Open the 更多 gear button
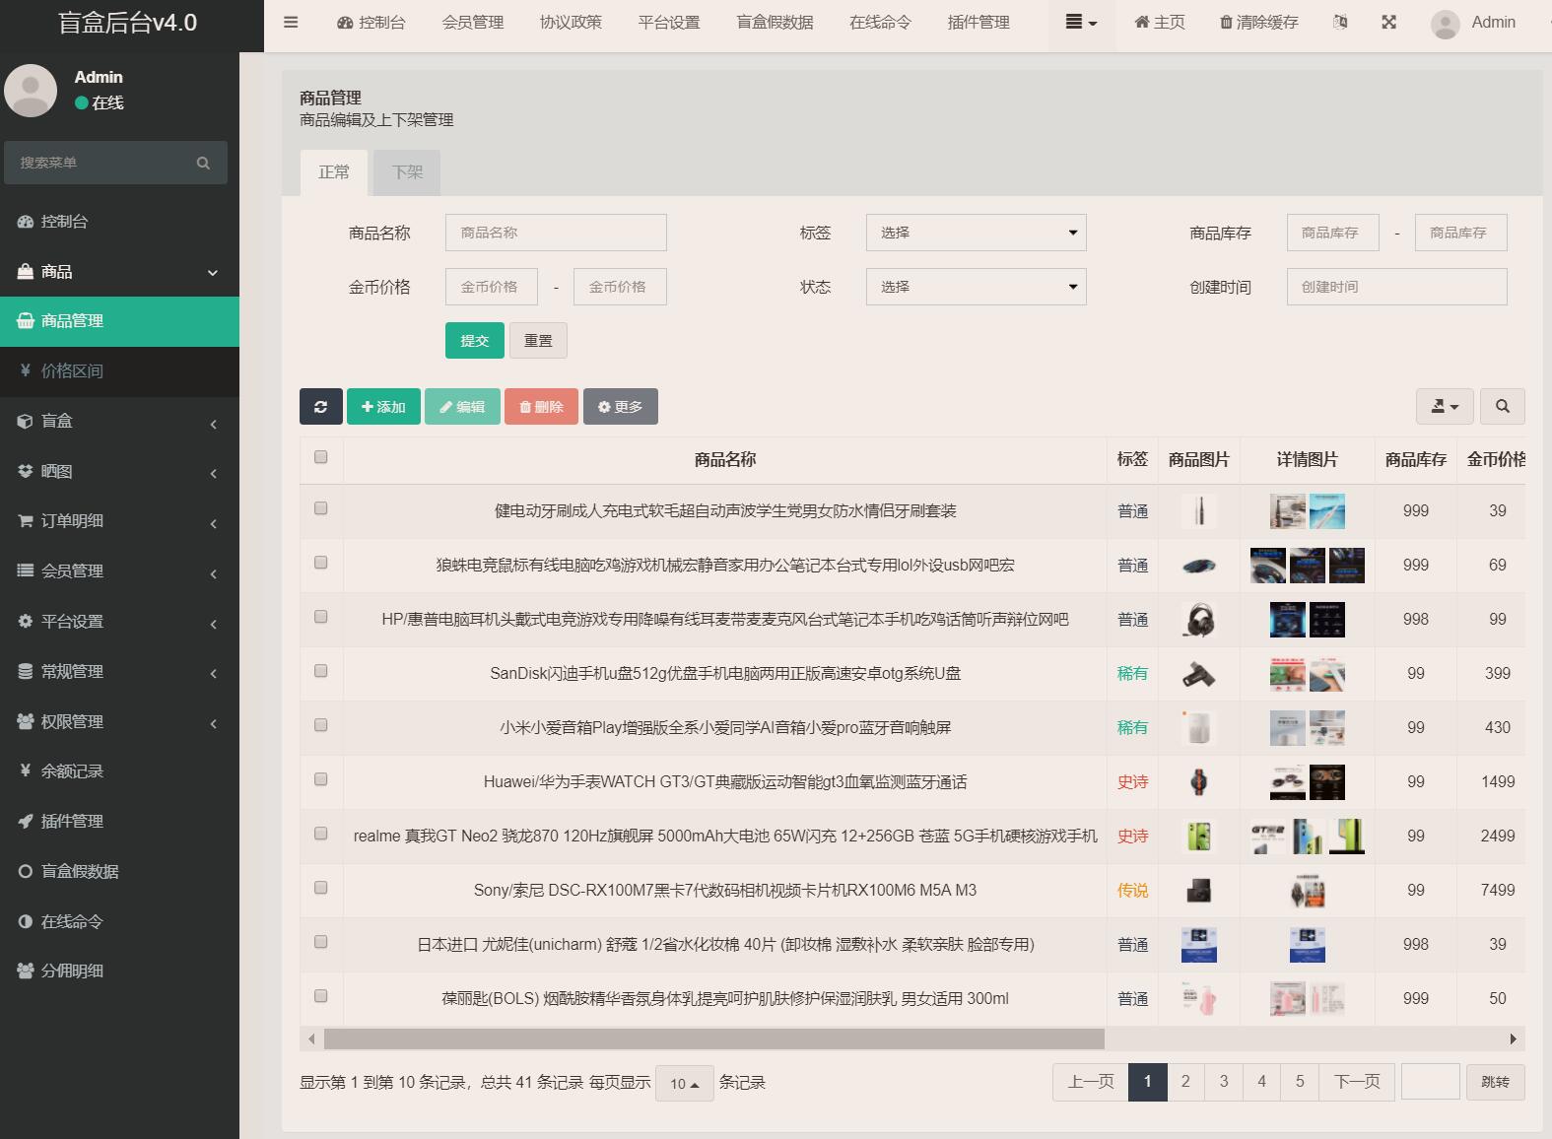The image size is (1552, 1139). [621, 406]
